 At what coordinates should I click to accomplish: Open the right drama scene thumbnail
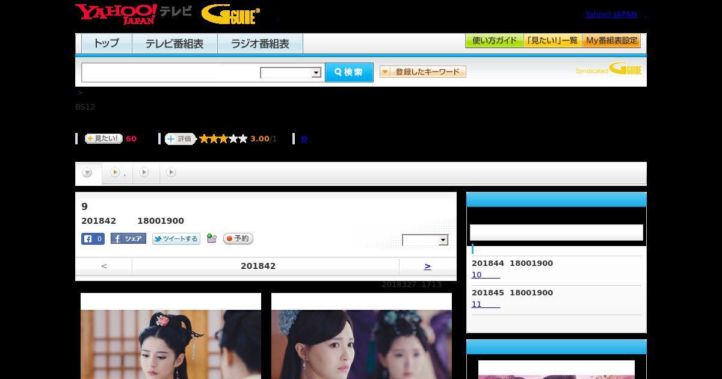[x=362, y=336]
